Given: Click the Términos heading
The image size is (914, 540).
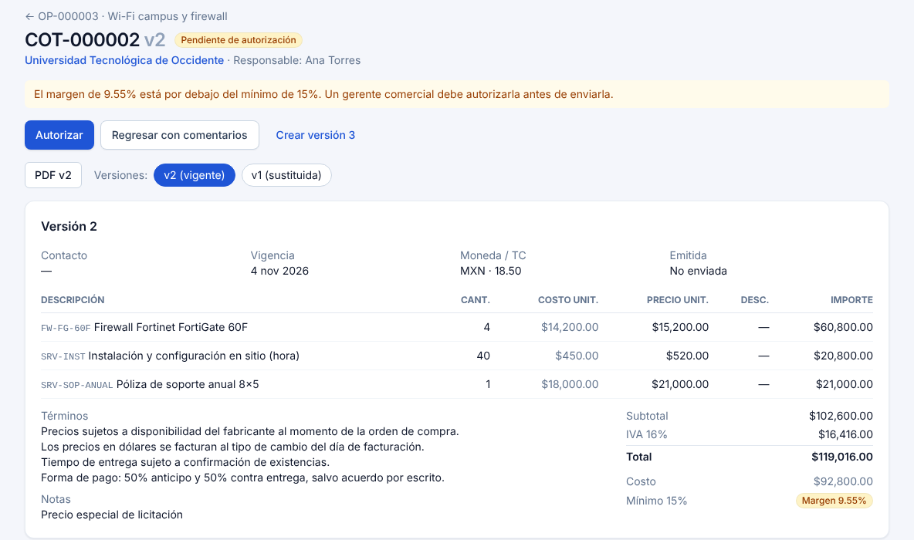Looking at the screenshot, I should [64, 416].
